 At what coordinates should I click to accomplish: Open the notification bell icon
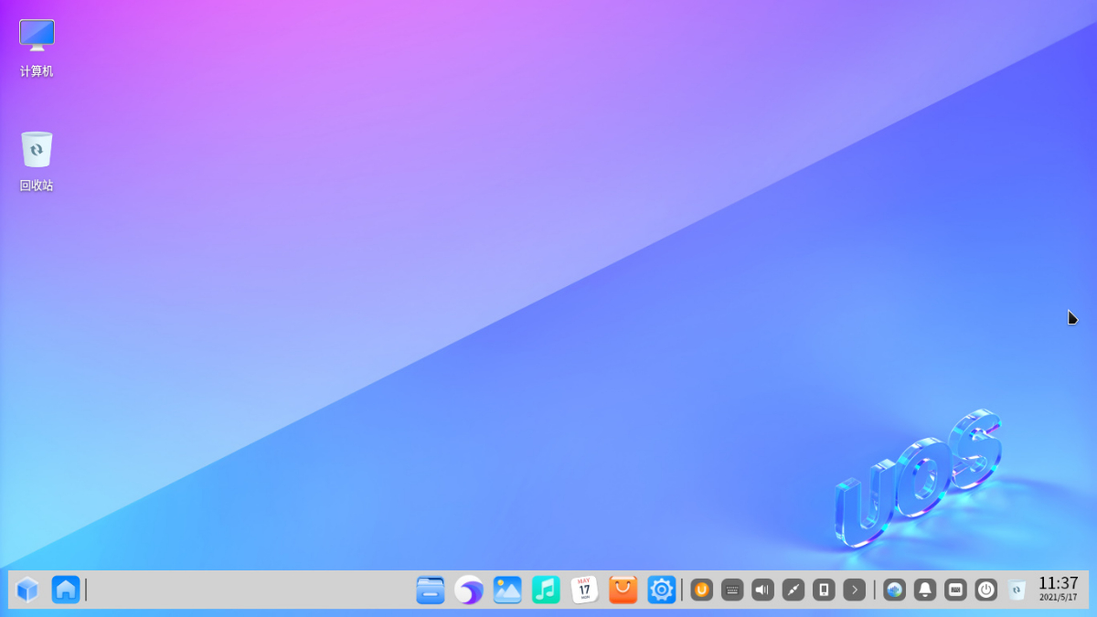tap(925, 590)
